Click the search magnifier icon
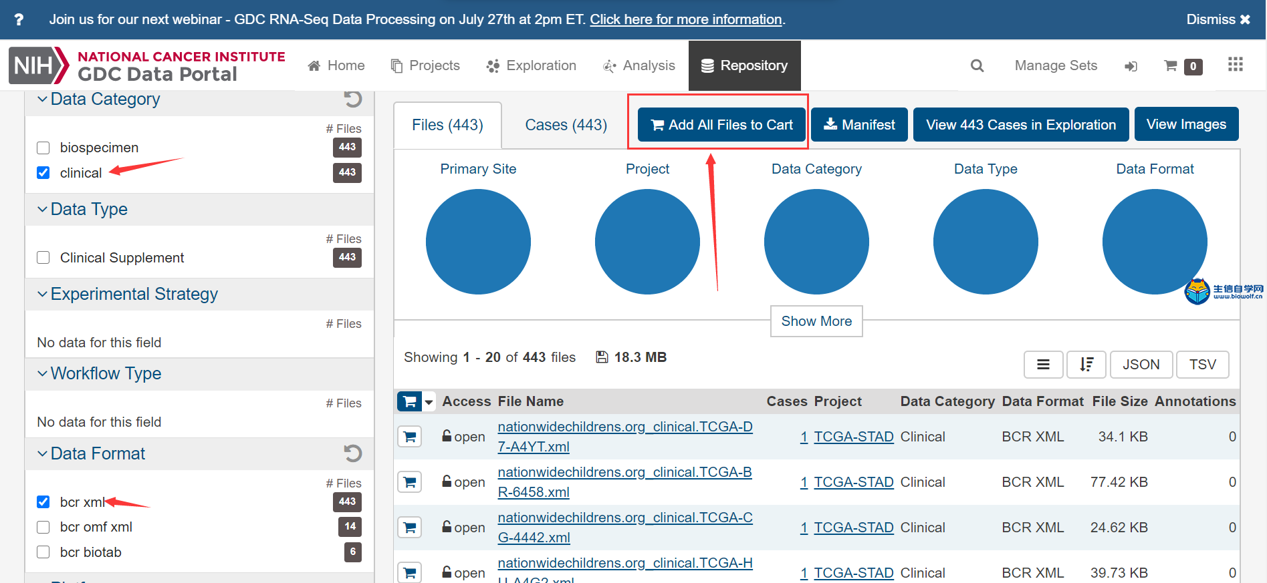This screenshot has width=1267, height=583. coord(977,65)
